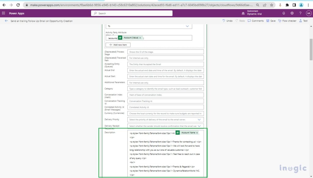This screenshot has height=178, width=313.
Task: Open browser profile avatar
Action: [x=301, y=5]
